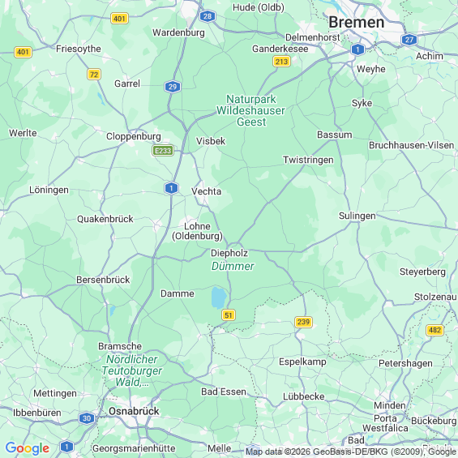Click the Nördlicher Teutoburger Wald park label
The height and width of the screenshot is (458, 458).
pos(132,370)
